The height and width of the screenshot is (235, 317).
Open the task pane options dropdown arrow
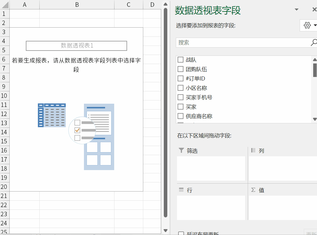[x=296, y=9]
